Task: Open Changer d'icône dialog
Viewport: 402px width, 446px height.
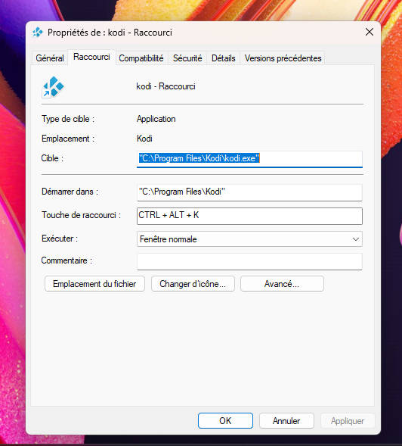Action: point(193,284)
